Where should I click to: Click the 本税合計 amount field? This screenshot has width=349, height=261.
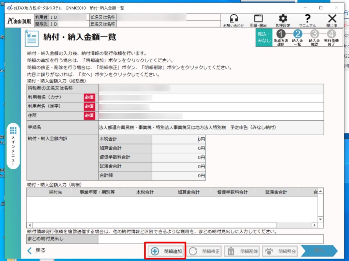click(179, 139)
